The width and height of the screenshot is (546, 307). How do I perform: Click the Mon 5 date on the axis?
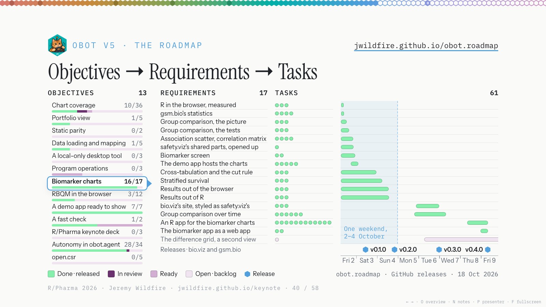[x=408, y=260]
